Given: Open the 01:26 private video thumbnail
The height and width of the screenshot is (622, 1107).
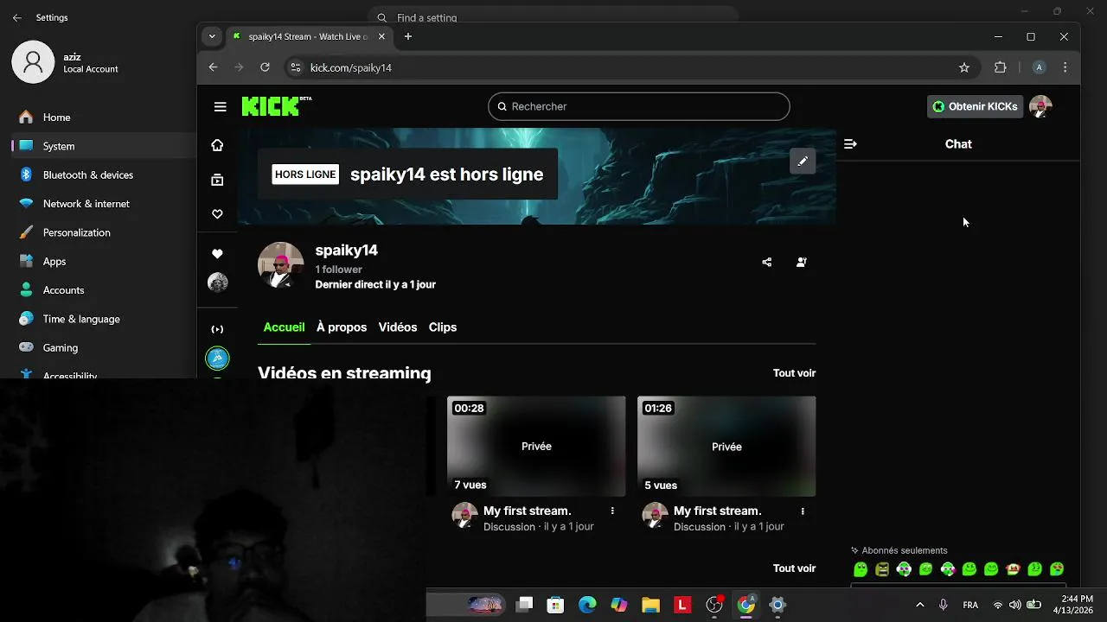Looking at the screenshot, I should click(x=726, y=447).
